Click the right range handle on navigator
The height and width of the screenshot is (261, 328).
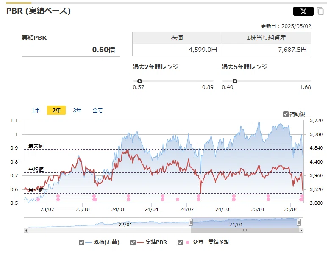(299, 222)
